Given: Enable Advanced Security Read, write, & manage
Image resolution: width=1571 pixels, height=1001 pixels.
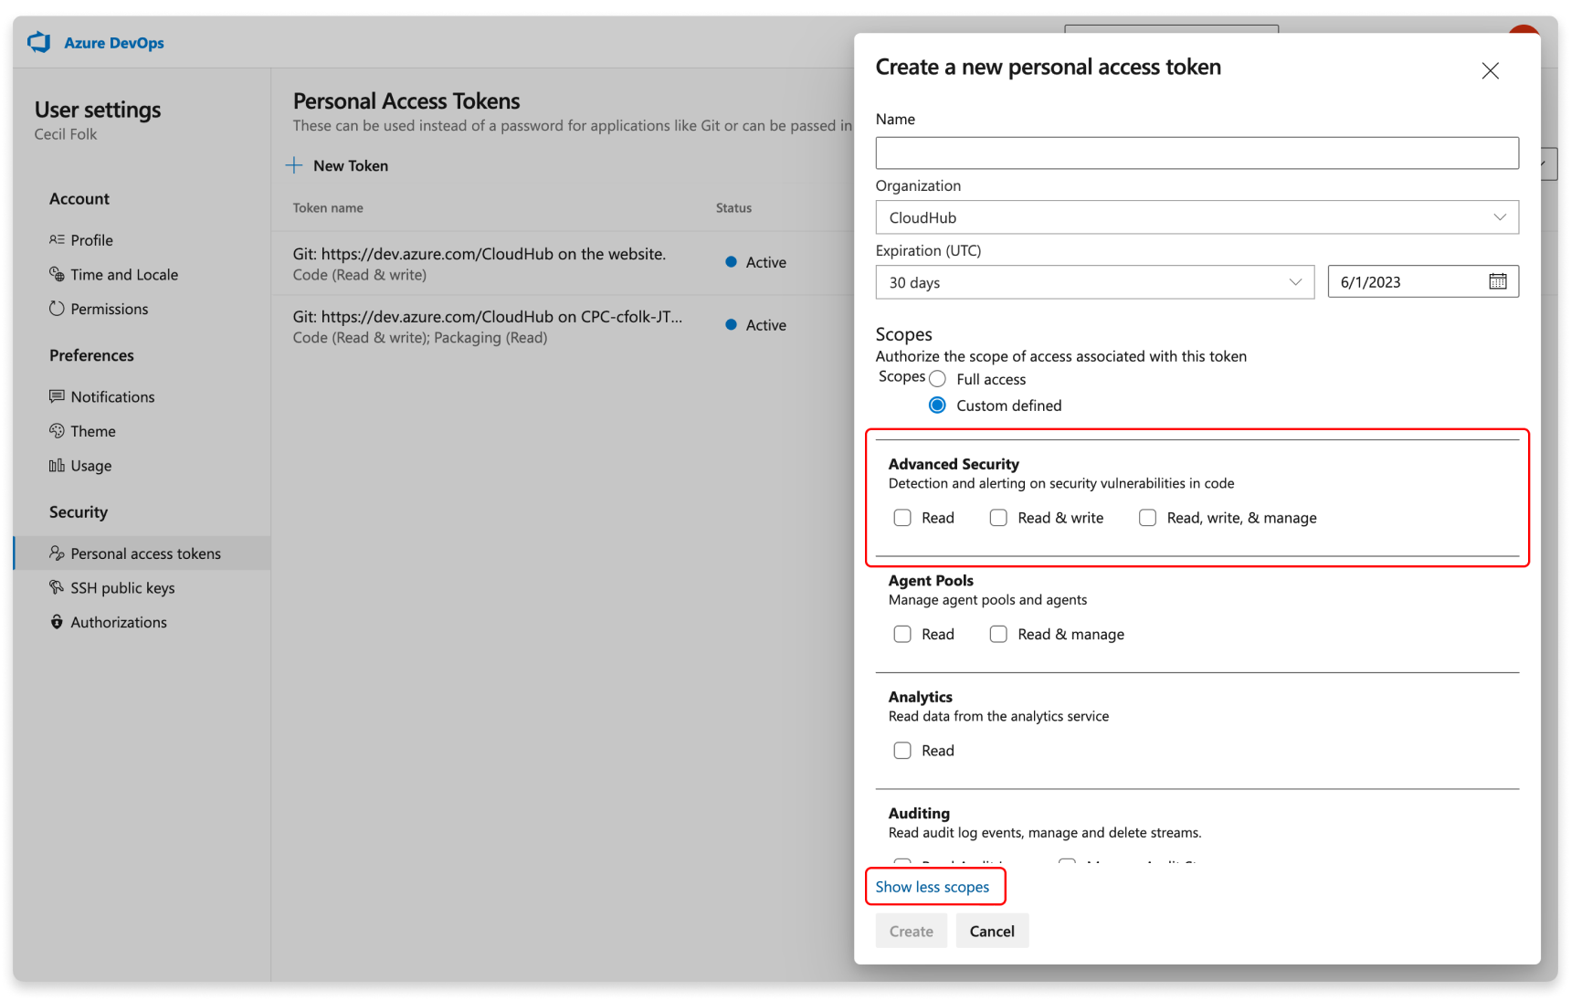Looking at the screenshot, I should tap(1148, 518).
